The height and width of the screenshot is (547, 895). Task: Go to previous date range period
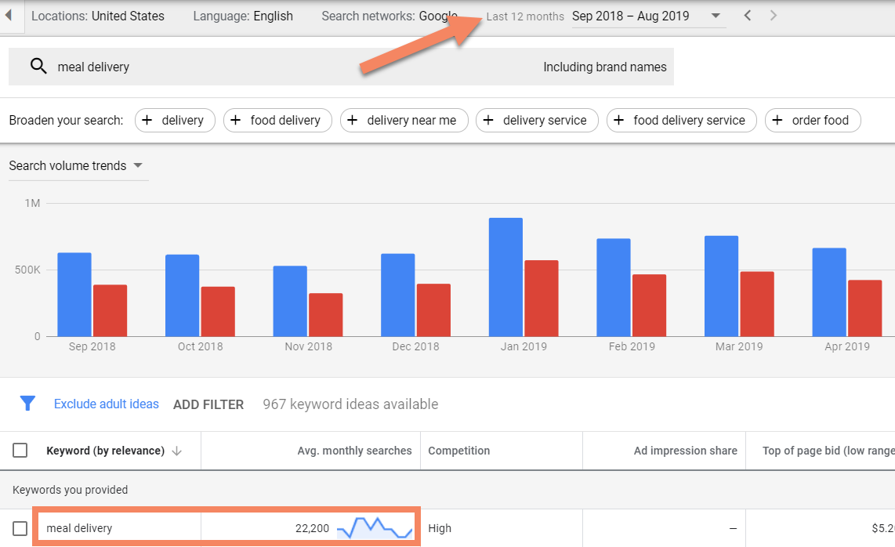pyautogui.click(x=747, y=16)
